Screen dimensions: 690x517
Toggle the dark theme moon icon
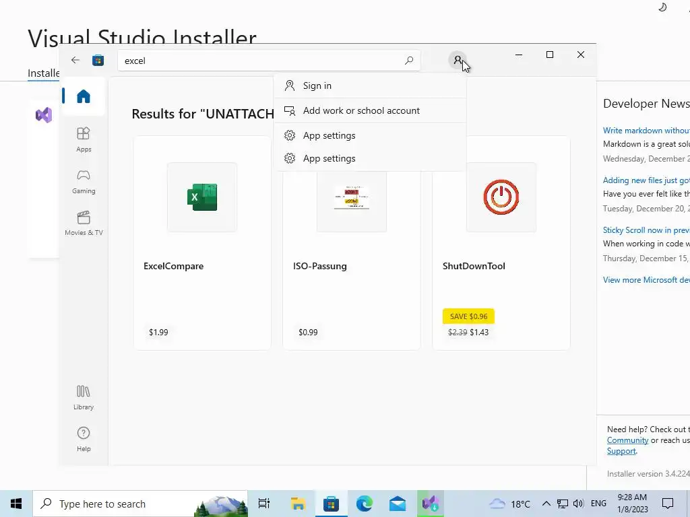click(662, 7)
